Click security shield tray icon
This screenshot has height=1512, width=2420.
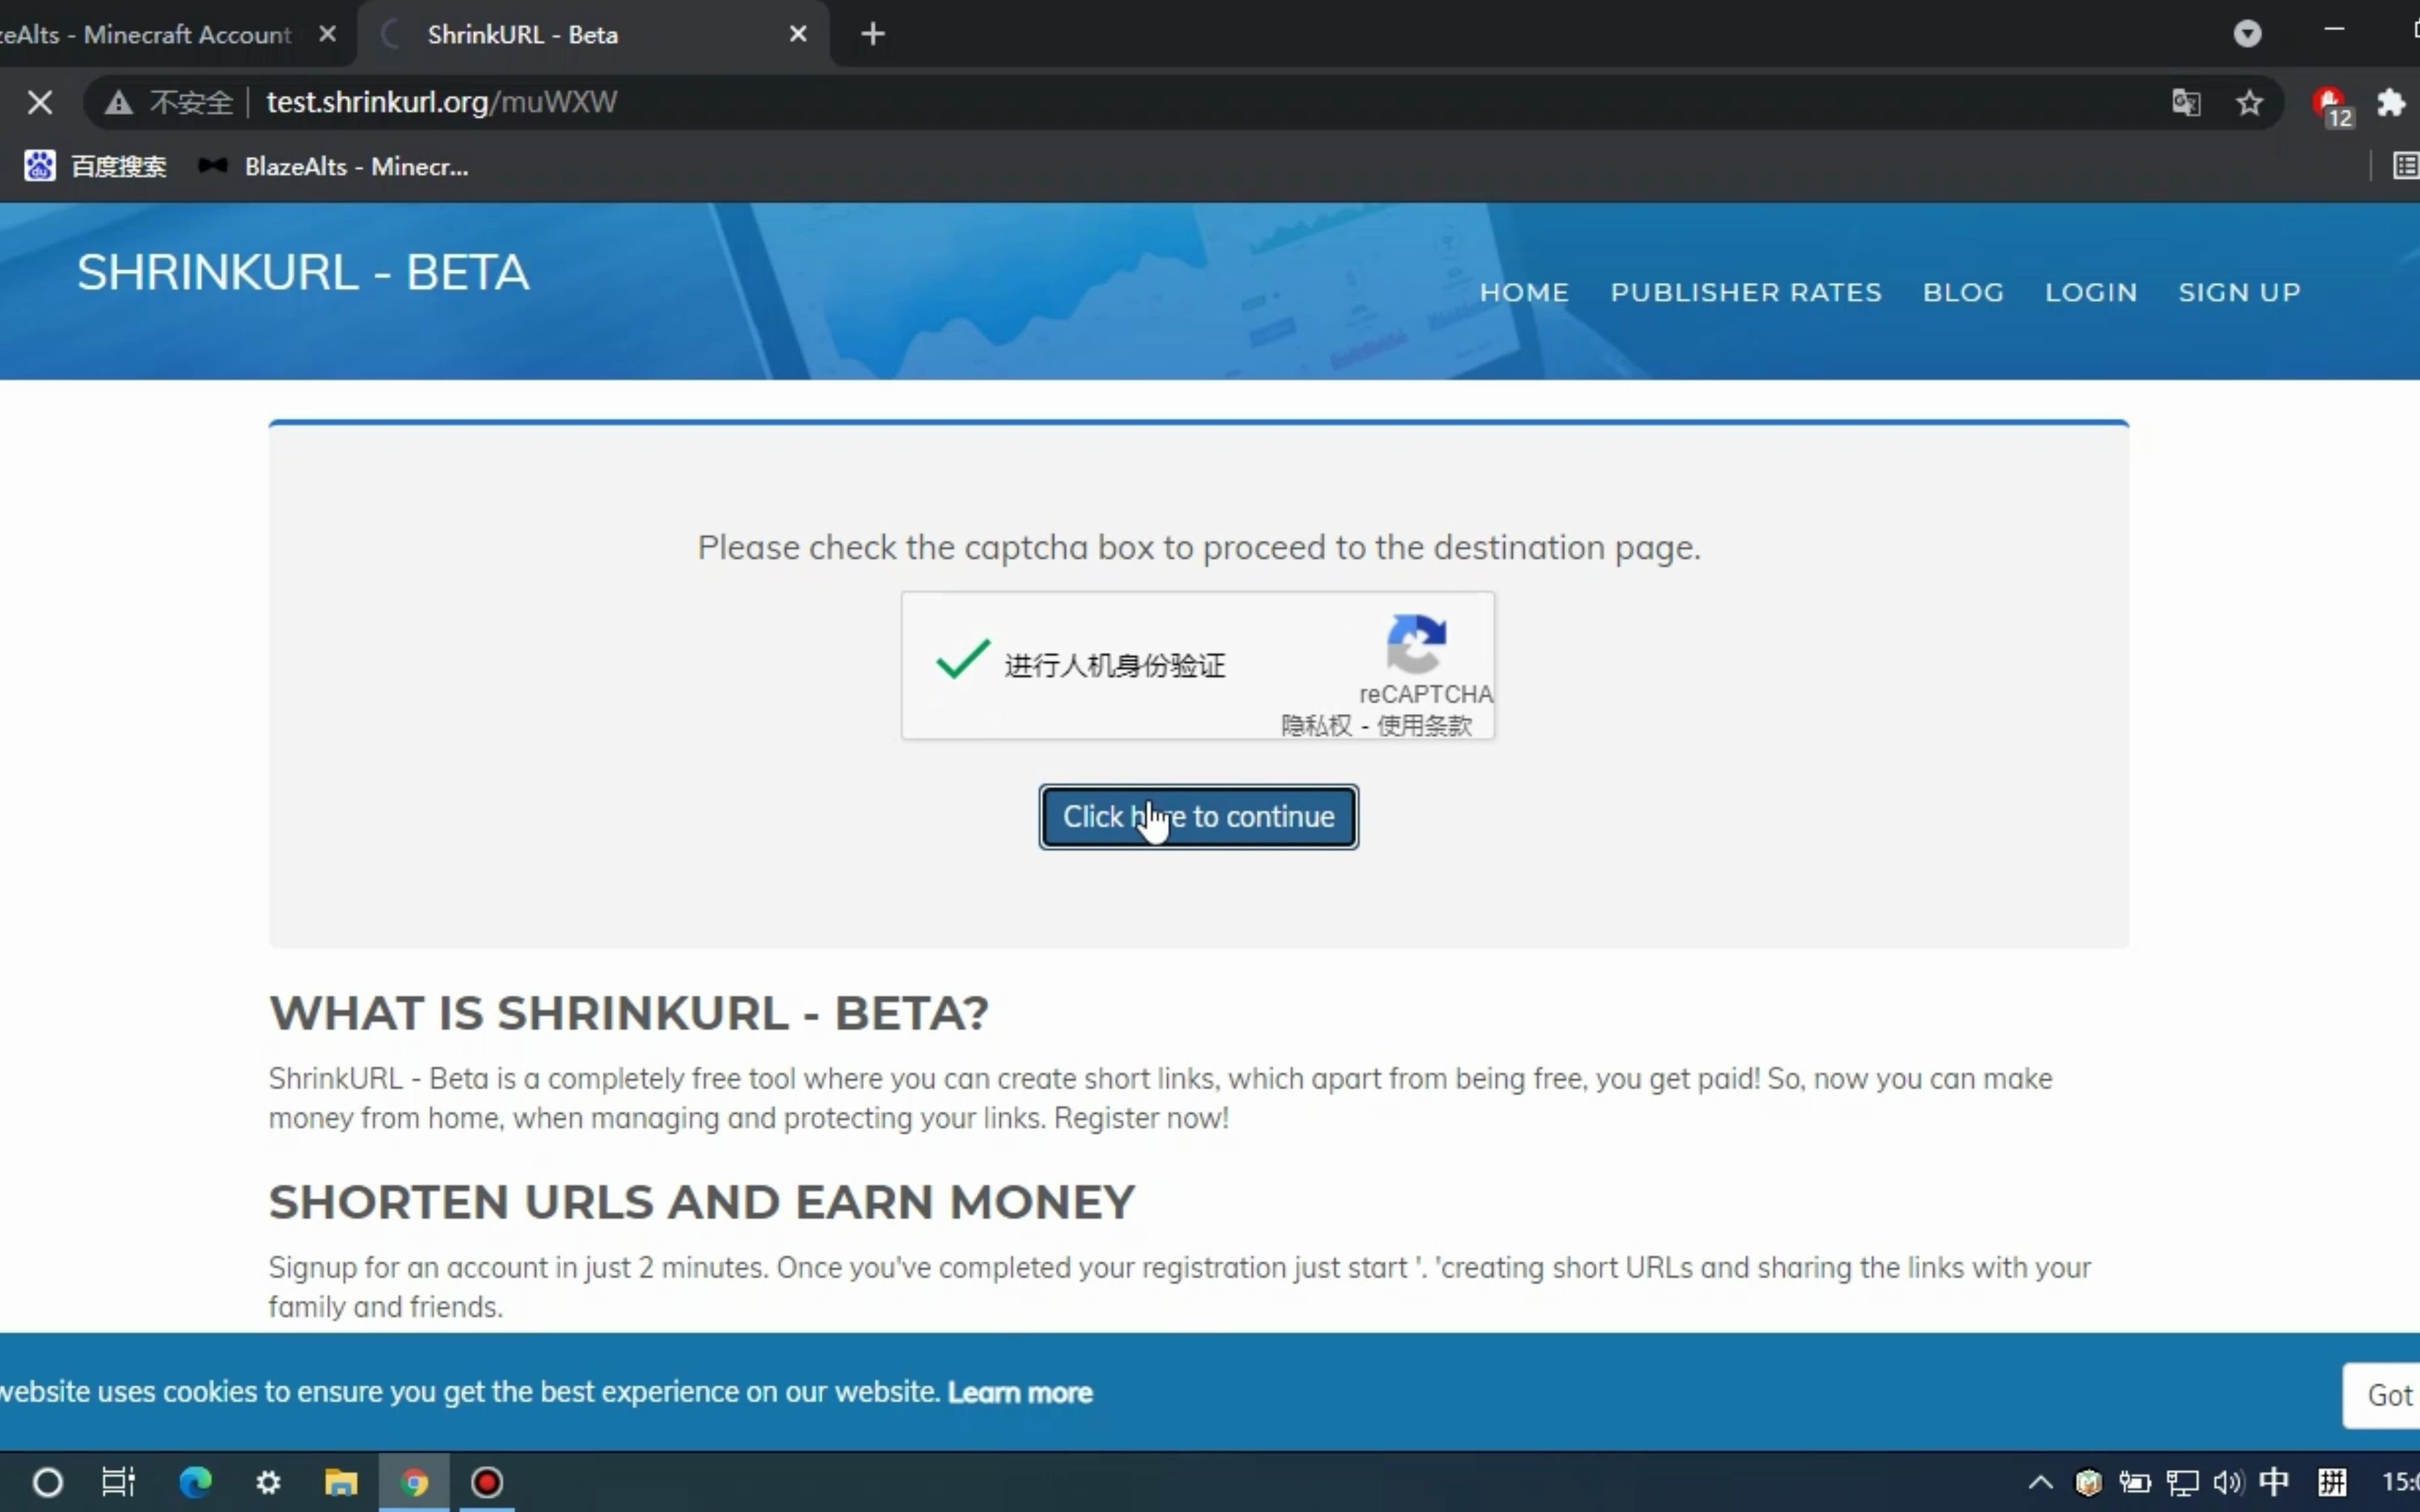(2088, 1482)
